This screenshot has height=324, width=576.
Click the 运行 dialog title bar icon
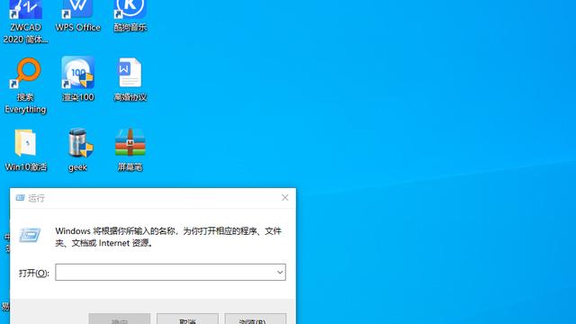tap(20, 198)
